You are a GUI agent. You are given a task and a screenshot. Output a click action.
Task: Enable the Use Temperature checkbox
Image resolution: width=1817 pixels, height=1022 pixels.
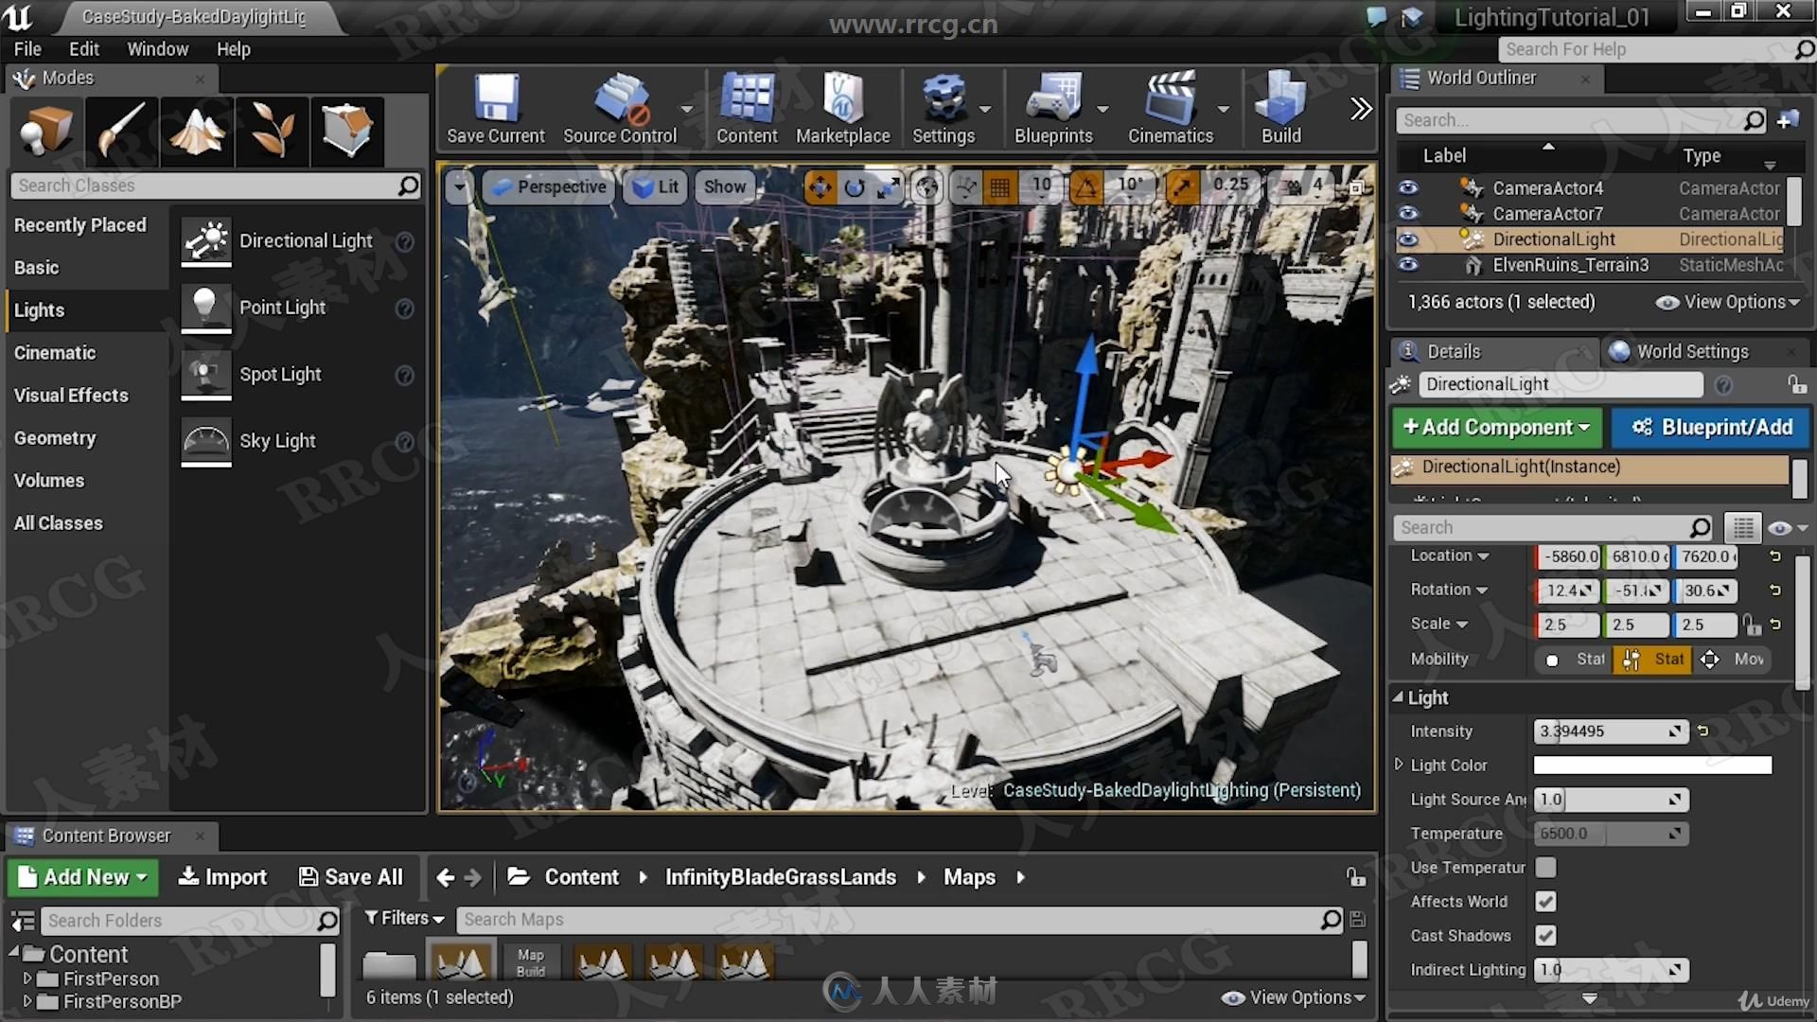click(1545, 867)
